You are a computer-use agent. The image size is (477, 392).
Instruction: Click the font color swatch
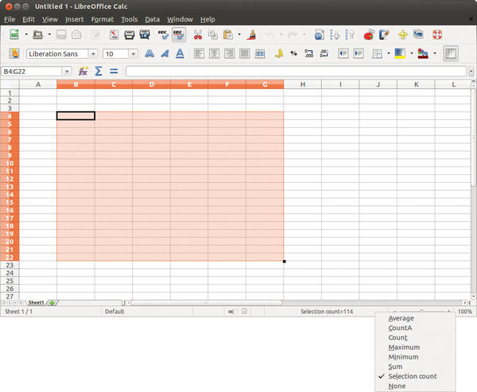coord(423,53)
